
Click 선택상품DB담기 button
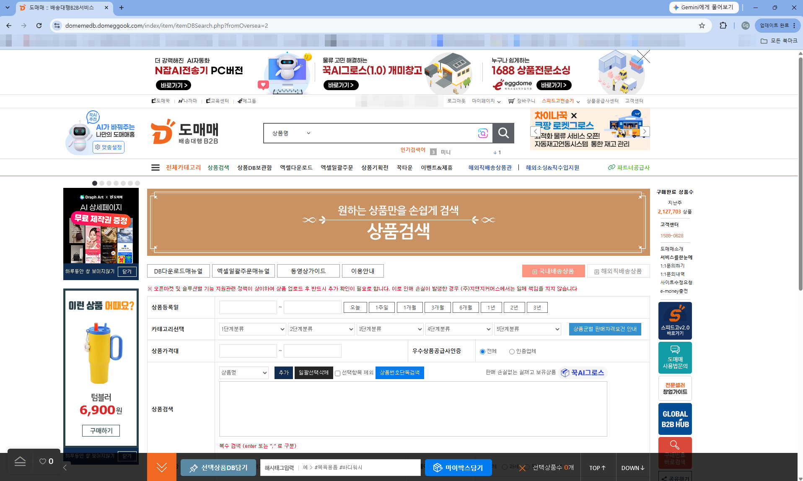coord(218,468)
